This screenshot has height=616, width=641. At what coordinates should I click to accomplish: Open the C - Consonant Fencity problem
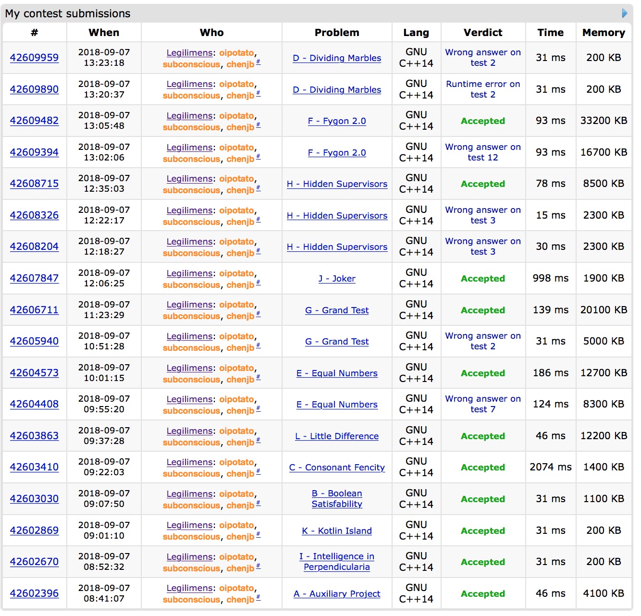pyautogui.click(x=336, y=468)
